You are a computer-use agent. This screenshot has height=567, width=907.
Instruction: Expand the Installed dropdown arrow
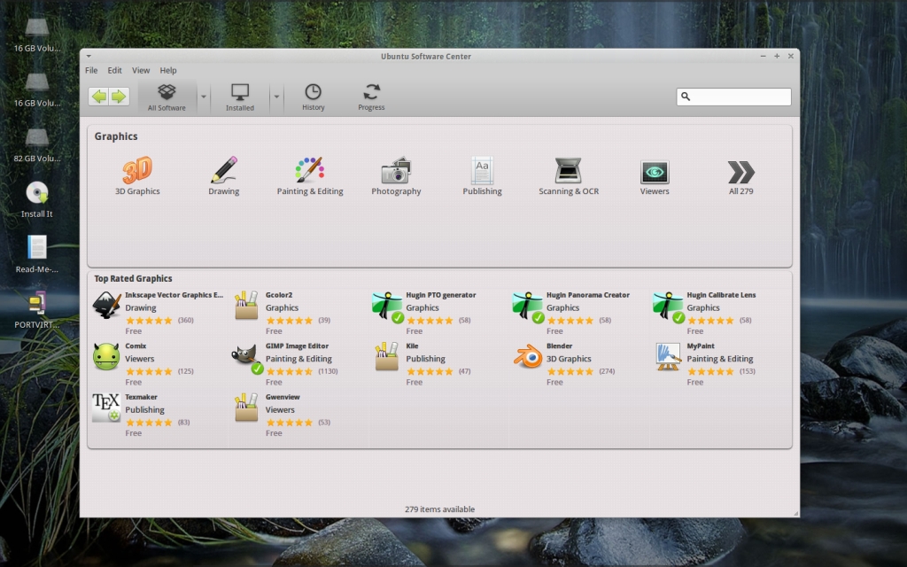(276, 97)
